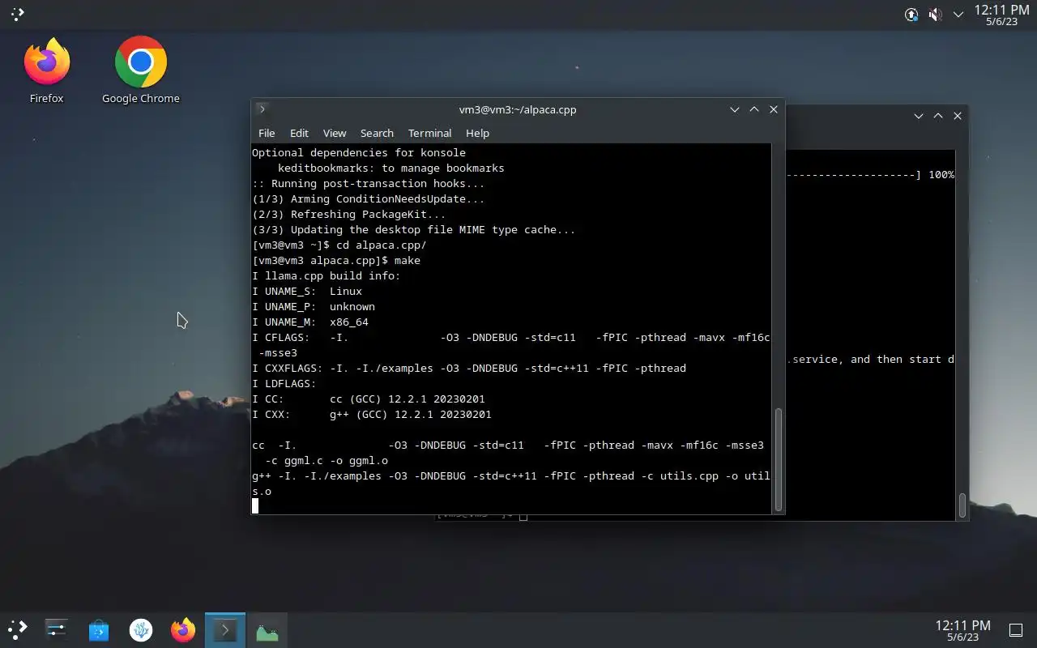The height and width of the screenshot is (648, 1037).
Task: Click the 'I UNAME_M: x86_64' line
Action: tap(310, 322)
